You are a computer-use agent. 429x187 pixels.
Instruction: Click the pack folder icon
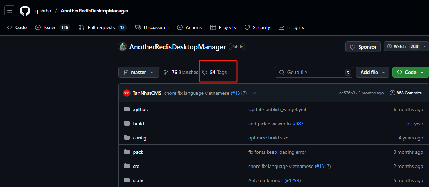[x=127, y=152]
